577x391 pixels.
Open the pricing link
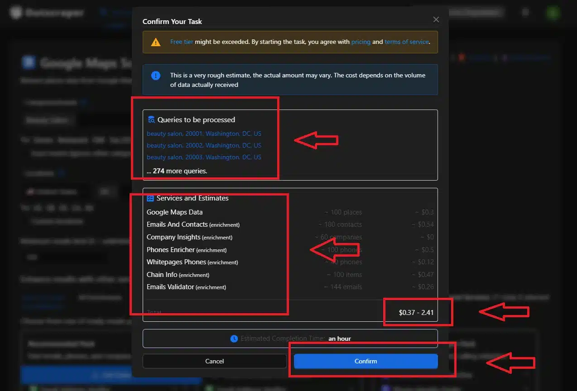(361, 42)
